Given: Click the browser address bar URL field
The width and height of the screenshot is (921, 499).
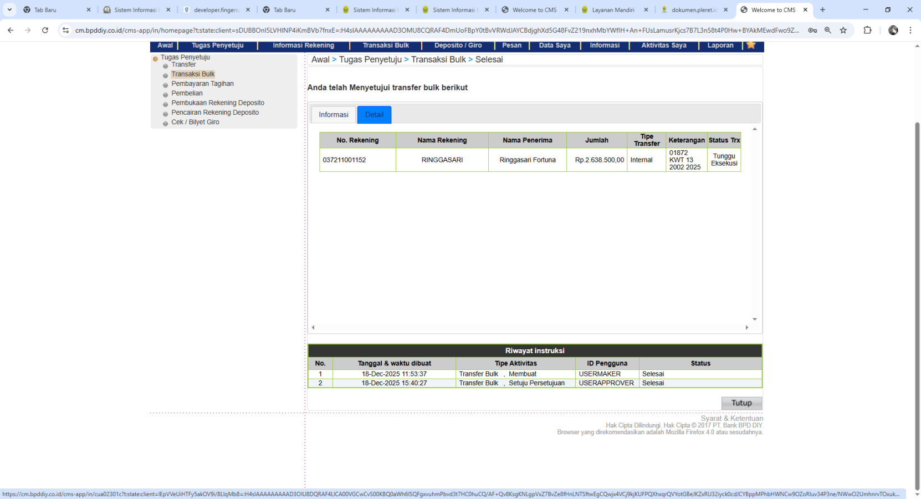Looking at the screenshot, I should (x=437, y=30).
